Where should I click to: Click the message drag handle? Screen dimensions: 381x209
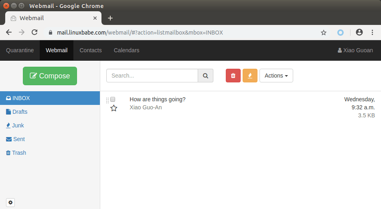pos(107,100)
